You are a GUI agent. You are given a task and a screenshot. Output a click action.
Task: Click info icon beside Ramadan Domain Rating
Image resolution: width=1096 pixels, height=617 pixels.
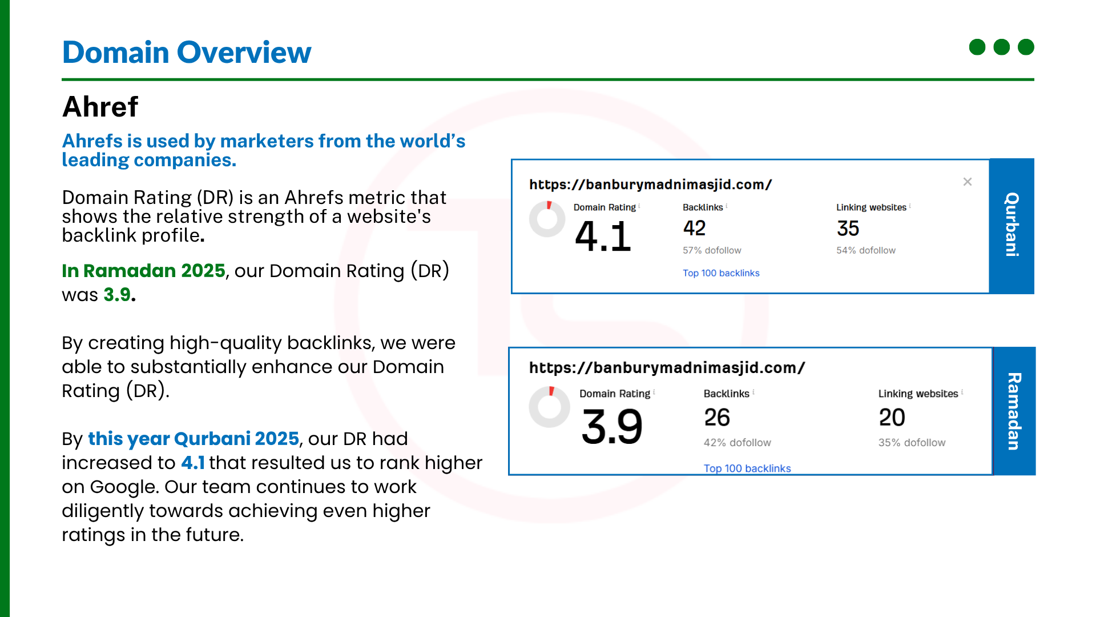[x=654, y=392]
